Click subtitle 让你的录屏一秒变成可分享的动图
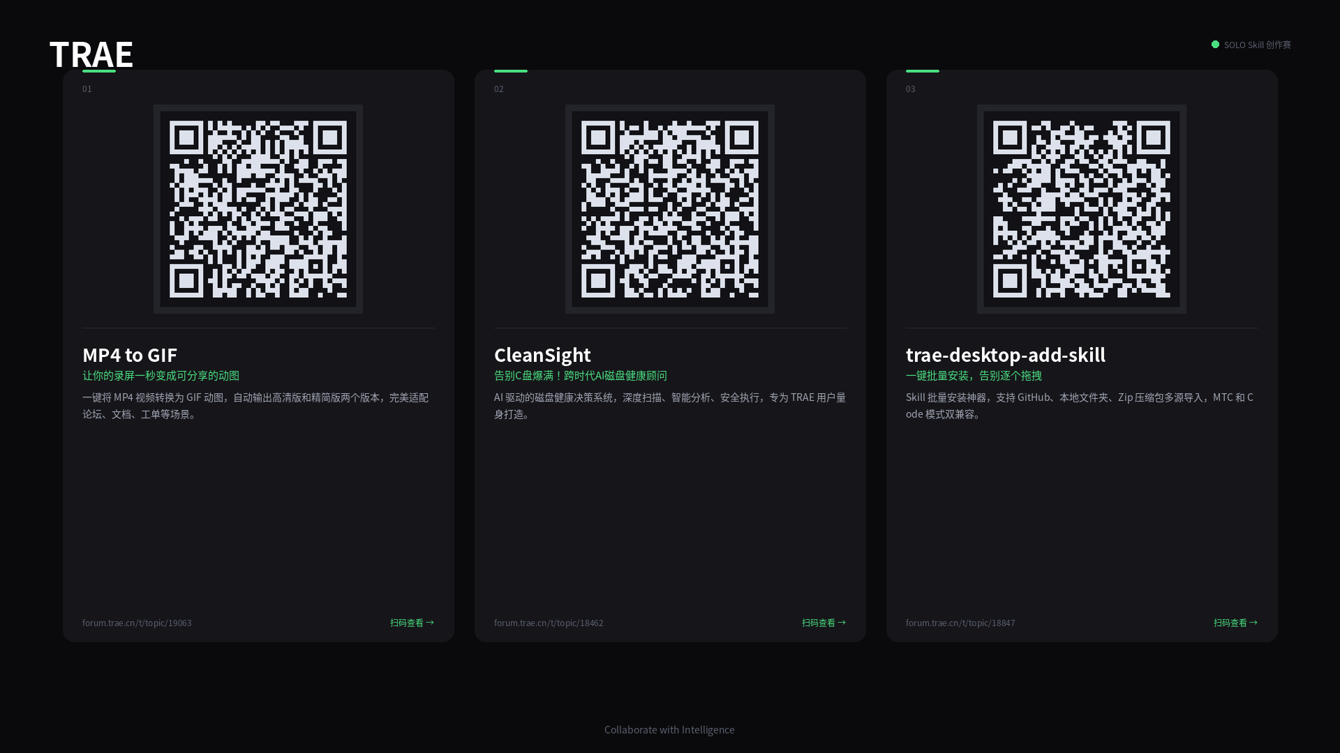 coord(161,376)
